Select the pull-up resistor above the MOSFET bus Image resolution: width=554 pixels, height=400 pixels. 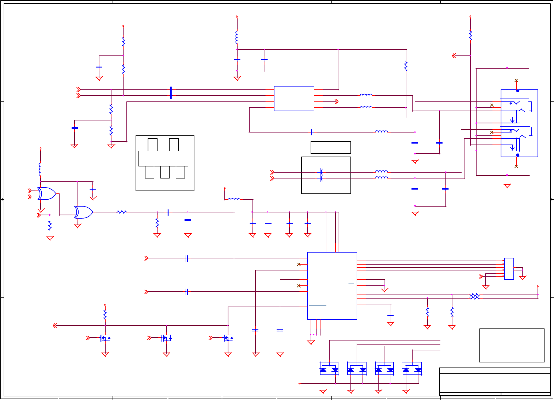[105, 315]
